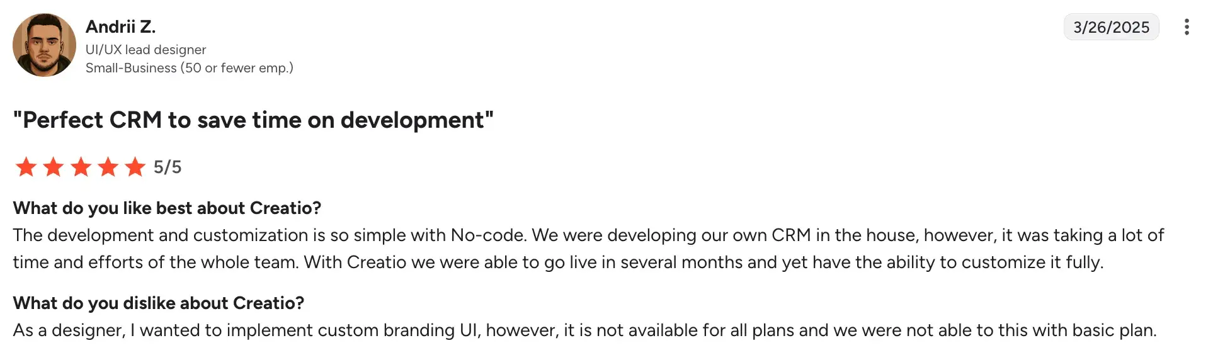Screen dimensions: 1213x360
Task: Click the fifth rating star
Action: coord(135,167)
